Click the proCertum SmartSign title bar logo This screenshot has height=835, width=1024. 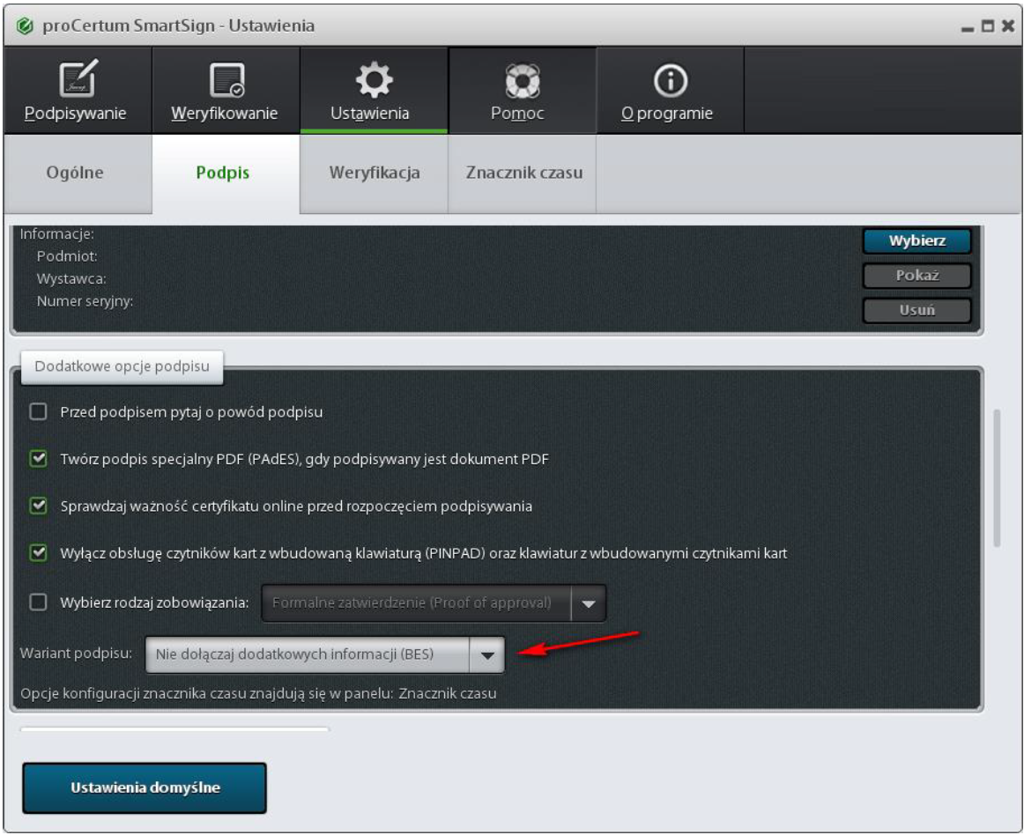(x=25, y=26)
